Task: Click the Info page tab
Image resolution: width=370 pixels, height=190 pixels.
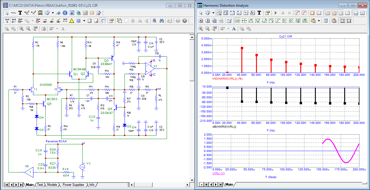Action: pyautogui.click(x=92, y=185)
